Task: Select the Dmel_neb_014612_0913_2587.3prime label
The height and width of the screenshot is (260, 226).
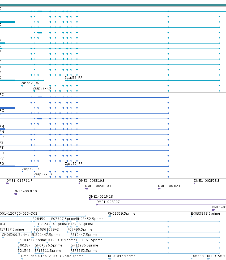Action: (x=52, y=256)
